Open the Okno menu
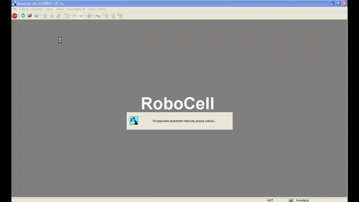 [92, 9]
